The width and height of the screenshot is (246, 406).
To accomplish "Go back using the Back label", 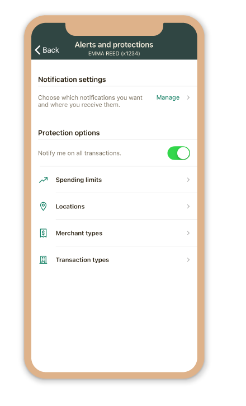I will [x=51, y=50].
